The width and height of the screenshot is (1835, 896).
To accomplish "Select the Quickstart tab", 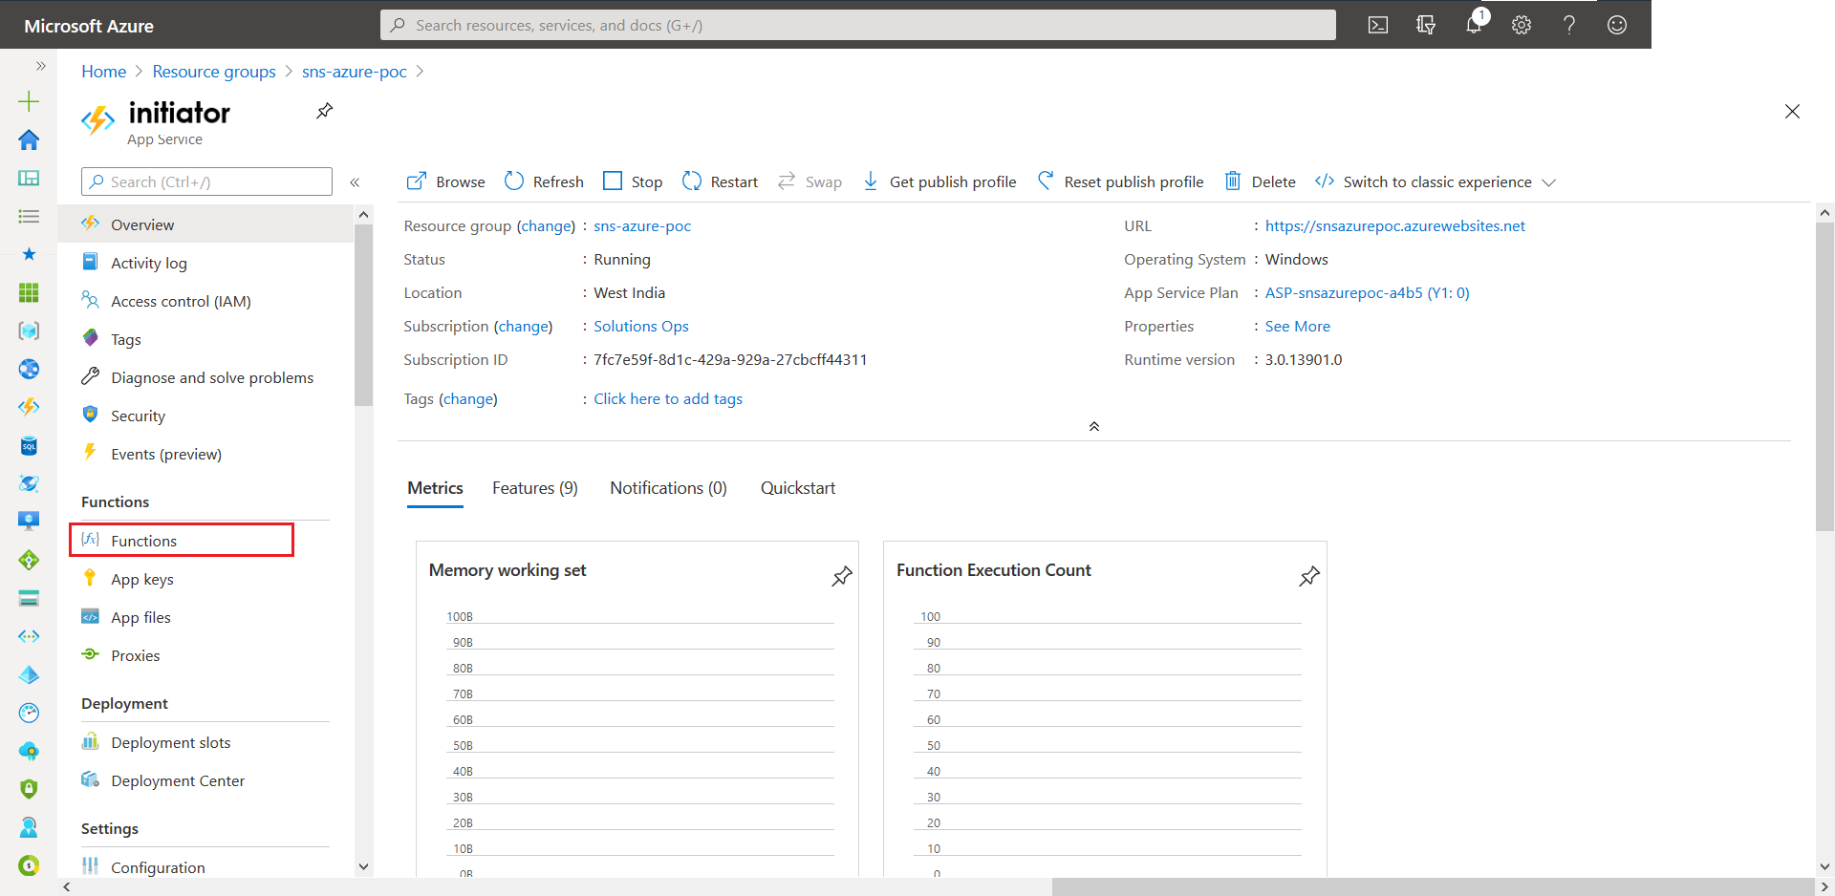I will (798, 488).
